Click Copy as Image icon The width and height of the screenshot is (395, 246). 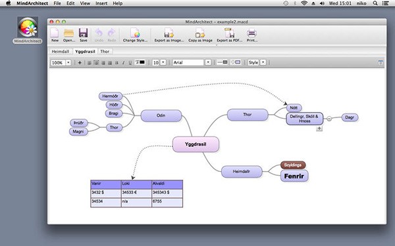pyautogui.click(x=200, y=35)
